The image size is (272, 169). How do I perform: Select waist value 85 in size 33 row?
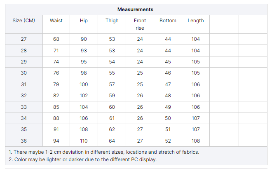[56, 107]
